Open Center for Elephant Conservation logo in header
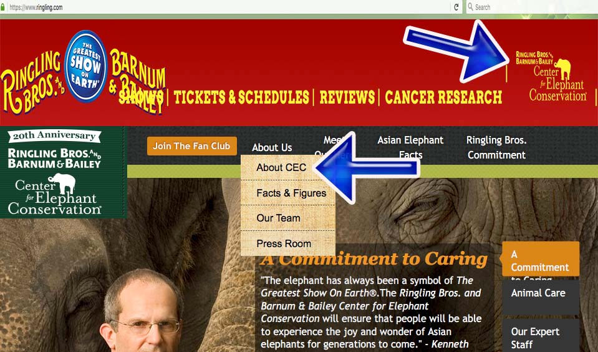Image resolution: width=598 pixels, height=352 pixels. [x=551, y=77]
